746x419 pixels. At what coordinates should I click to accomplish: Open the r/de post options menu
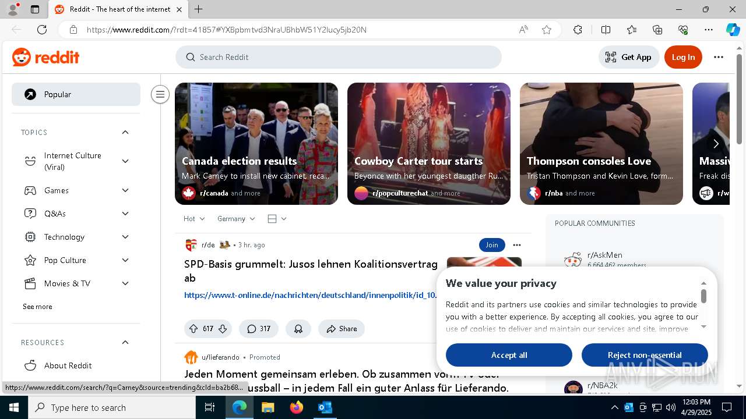coord(517,245)
